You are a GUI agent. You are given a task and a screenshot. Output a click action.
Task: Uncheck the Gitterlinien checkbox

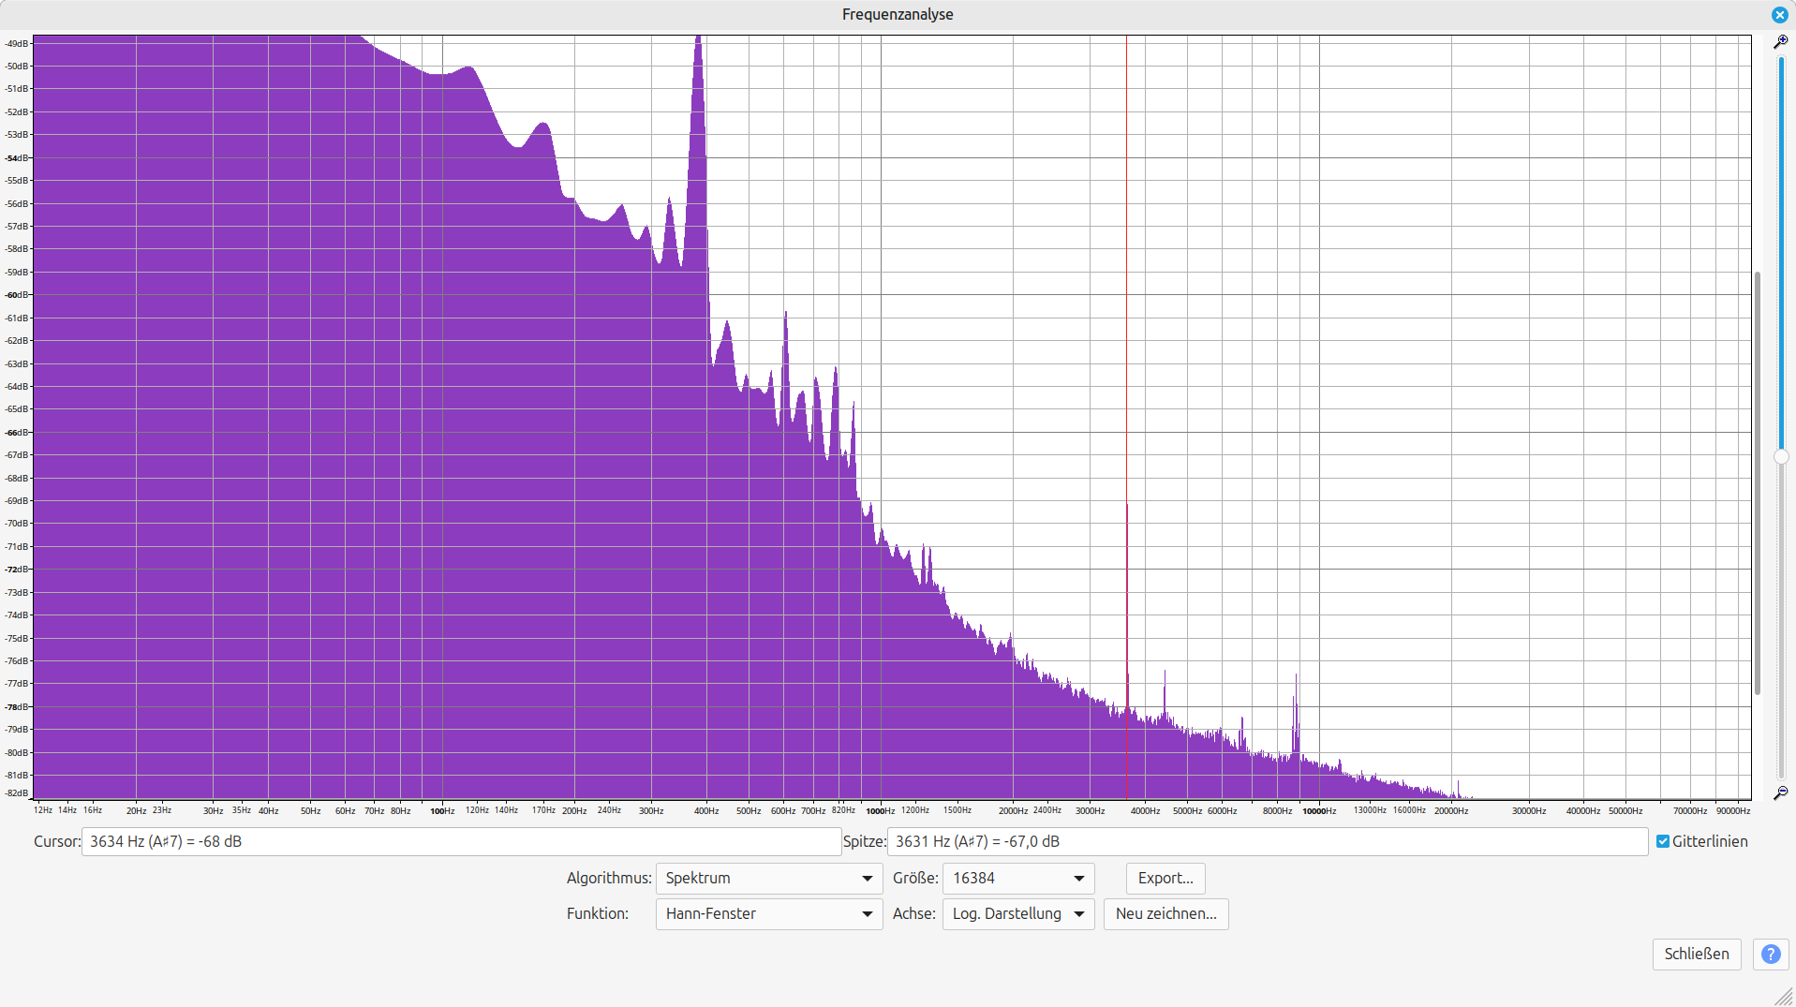pyautogui.click(x=1663, y=841)
